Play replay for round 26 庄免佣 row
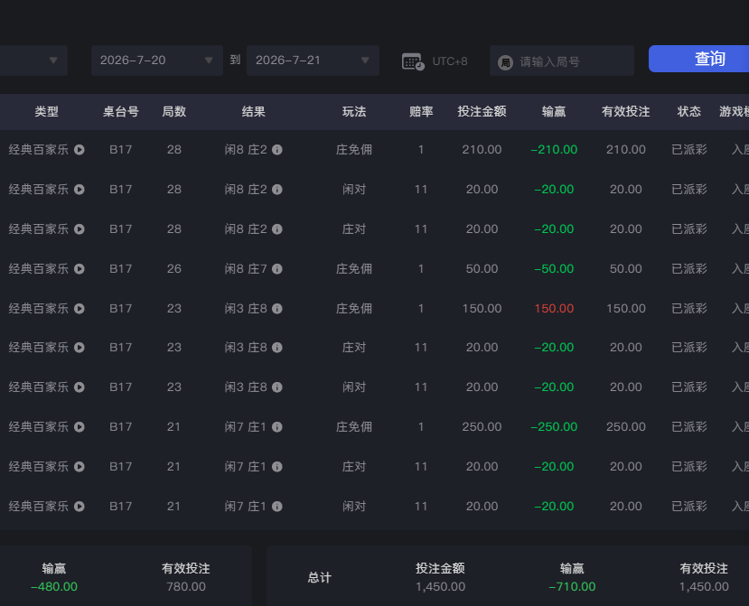 [x=80, y=269]
